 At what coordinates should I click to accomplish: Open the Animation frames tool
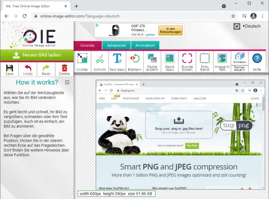240,58
